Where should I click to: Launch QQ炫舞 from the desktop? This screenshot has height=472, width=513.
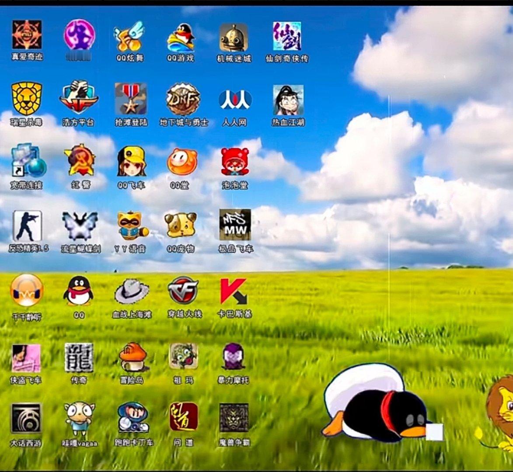pos(129,36)
